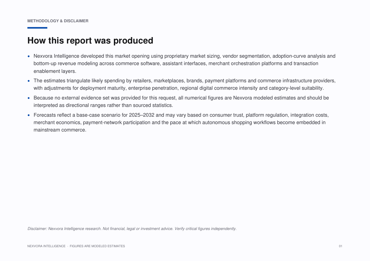
Task: Click the text "enablement layers." ending the first bullet
Action: 55,71
